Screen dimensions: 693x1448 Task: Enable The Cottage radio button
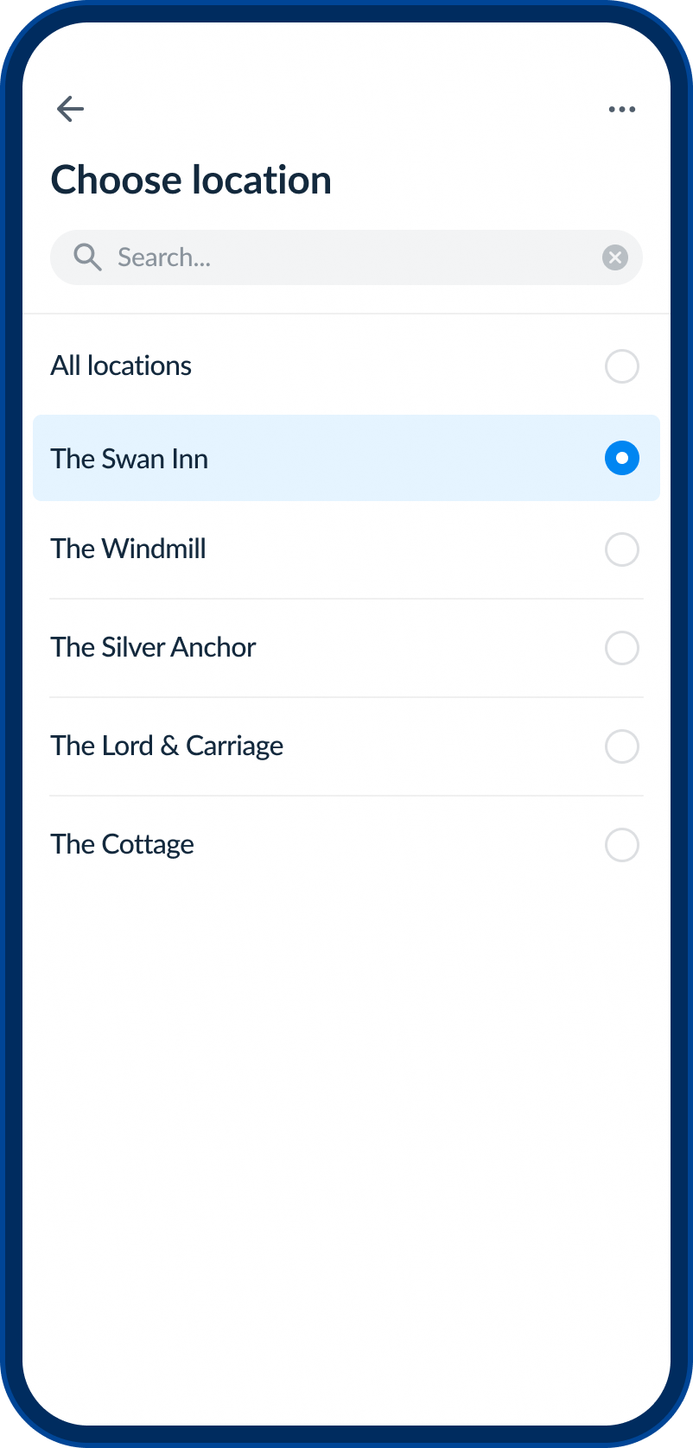click(622, 845)
